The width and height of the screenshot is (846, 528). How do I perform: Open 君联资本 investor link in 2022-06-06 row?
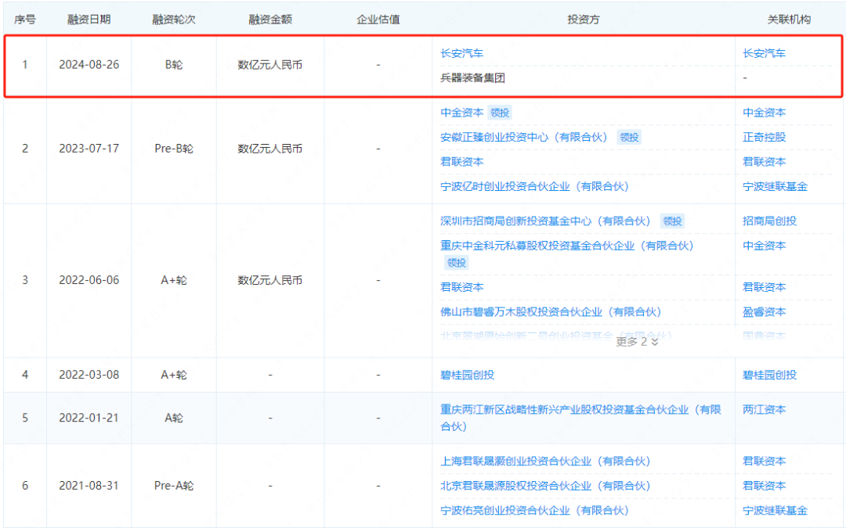click(x=462, y=287)
